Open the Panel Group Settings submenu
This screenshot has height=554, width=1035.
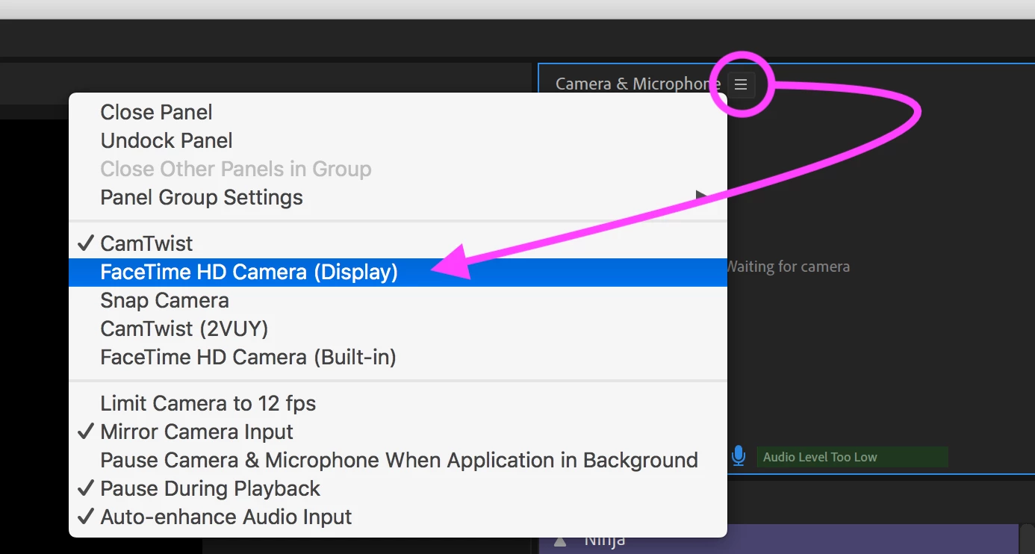(397, 197)
